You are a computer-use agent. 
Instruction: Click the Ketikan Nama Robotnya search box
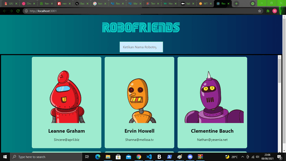pyautogui.click(x=141, y=47)
